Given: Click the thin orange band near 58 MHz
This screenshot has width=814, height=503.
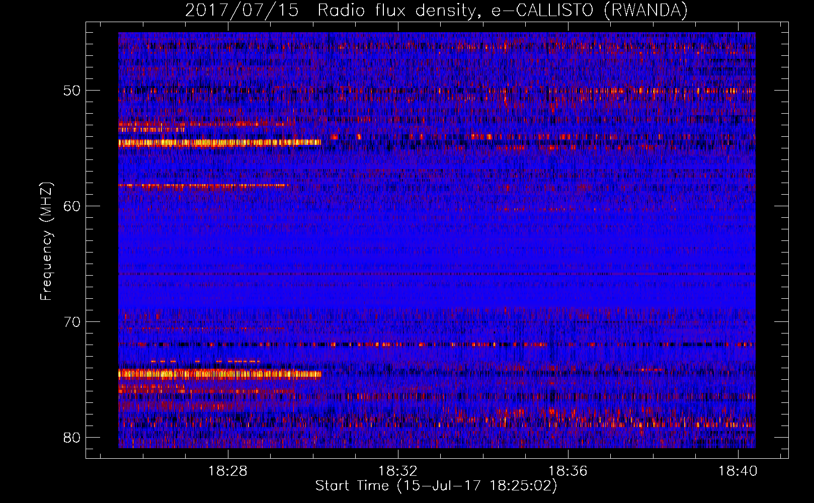Looking at the screenshot, I should click(x=203, y=186).
